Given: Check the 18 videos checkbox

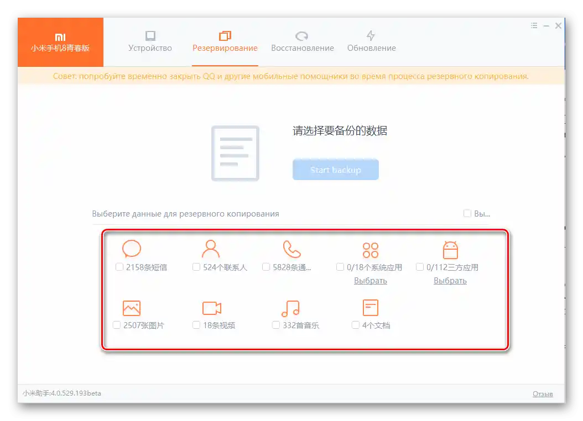Looking at the screenshot, I should point(196,325).
